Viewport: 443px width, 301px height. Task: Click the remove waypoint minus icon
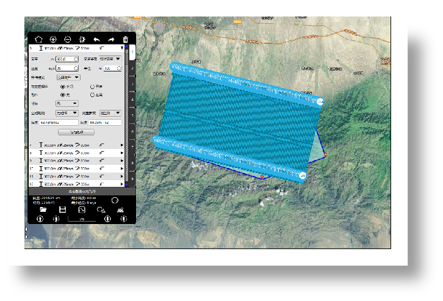pos(68,39)
